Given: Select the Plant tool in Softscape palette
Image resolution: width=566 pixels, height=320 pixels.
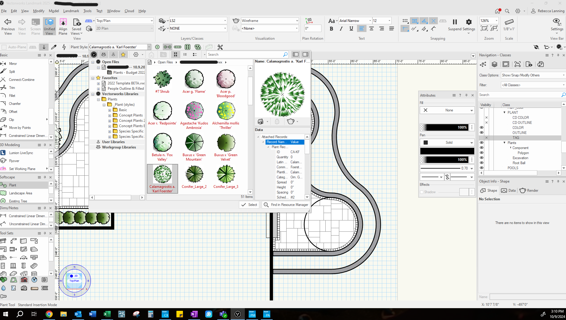Looking at the screenshot, I should click(12, 185).
